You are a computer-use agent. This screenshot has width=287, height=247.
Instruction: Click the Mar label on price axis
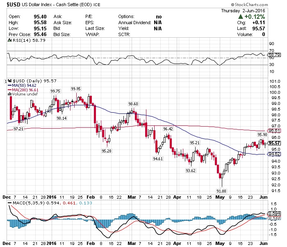[132, 197]
